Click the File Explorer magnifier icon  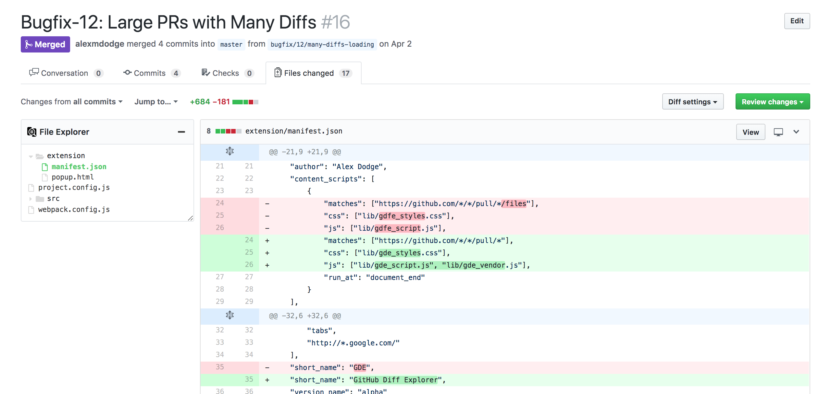(x=32, y=132)
